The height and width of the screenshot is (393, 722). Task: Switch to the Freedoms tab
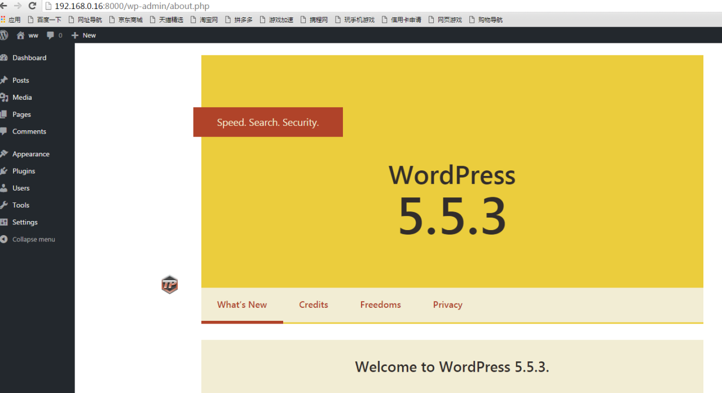[380, 304]
